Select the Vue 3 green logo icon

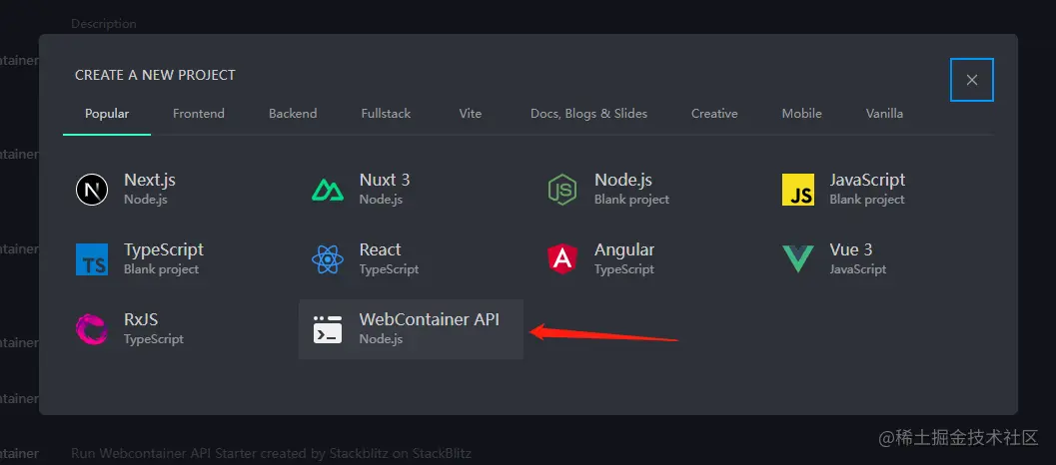point(798,259)
